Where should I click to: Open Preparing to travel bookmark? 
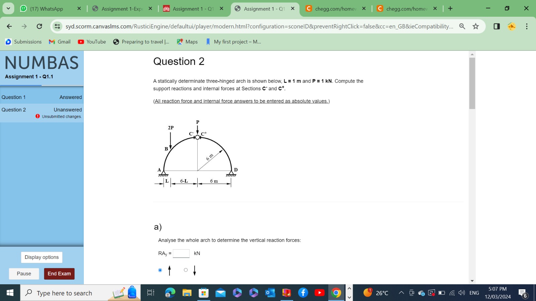(141, 41)
